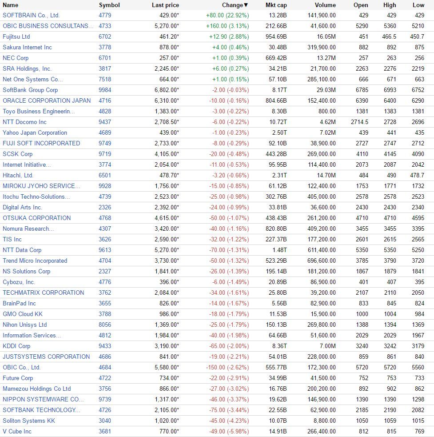Sort table by Last price header
The height and width of the screenshot is (437, 434).
[165, 5]
